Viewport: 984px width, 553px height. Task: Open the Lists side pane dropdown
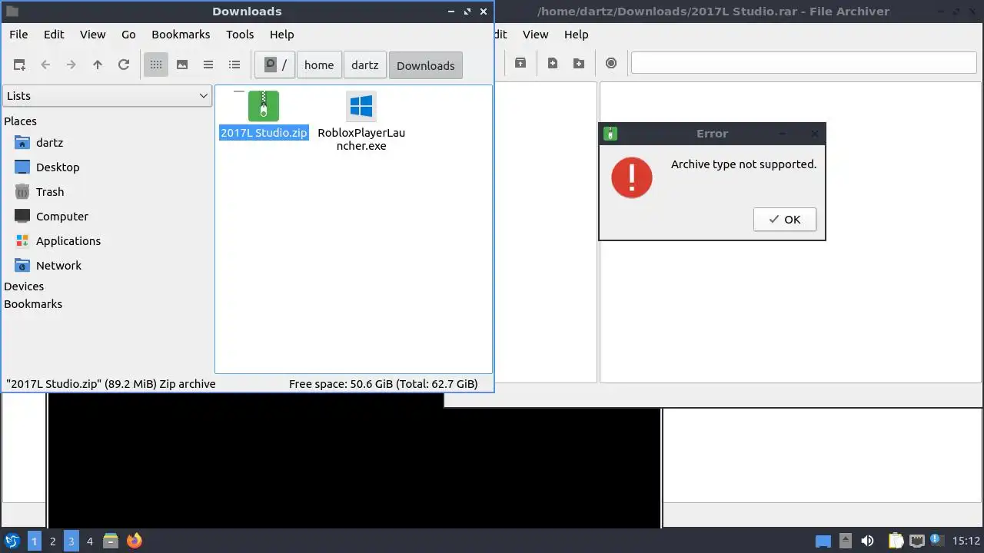107,96
